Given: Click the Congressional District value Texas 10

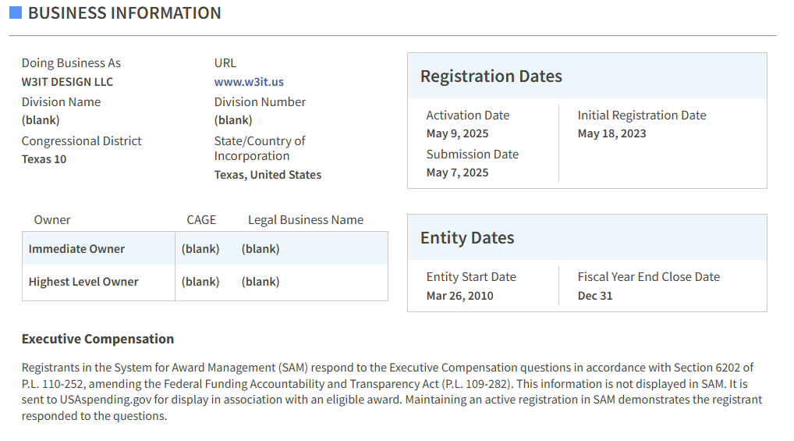Looking at the screenshot, I should click(44, 159).
